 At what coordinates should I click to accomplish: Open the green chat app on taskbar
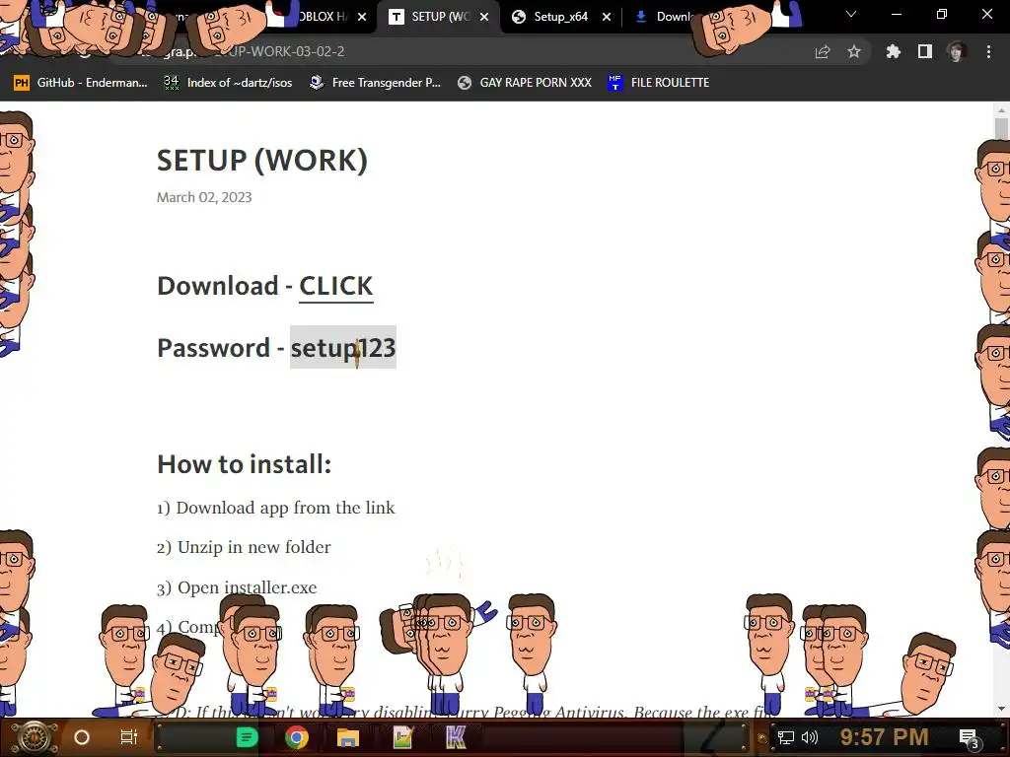tap(247, 737)
